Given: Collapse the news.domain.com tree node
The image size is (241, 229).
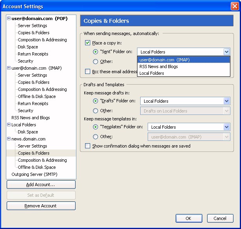Looking at the screenshot, I should click(9, 139).
